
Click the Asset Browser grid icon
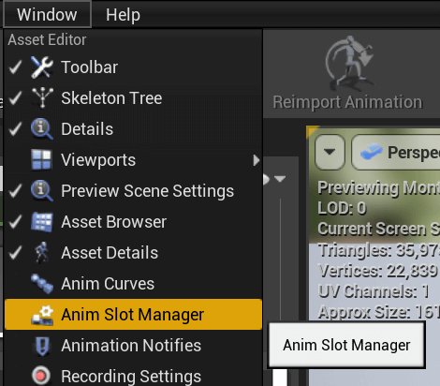coord(42,222)
